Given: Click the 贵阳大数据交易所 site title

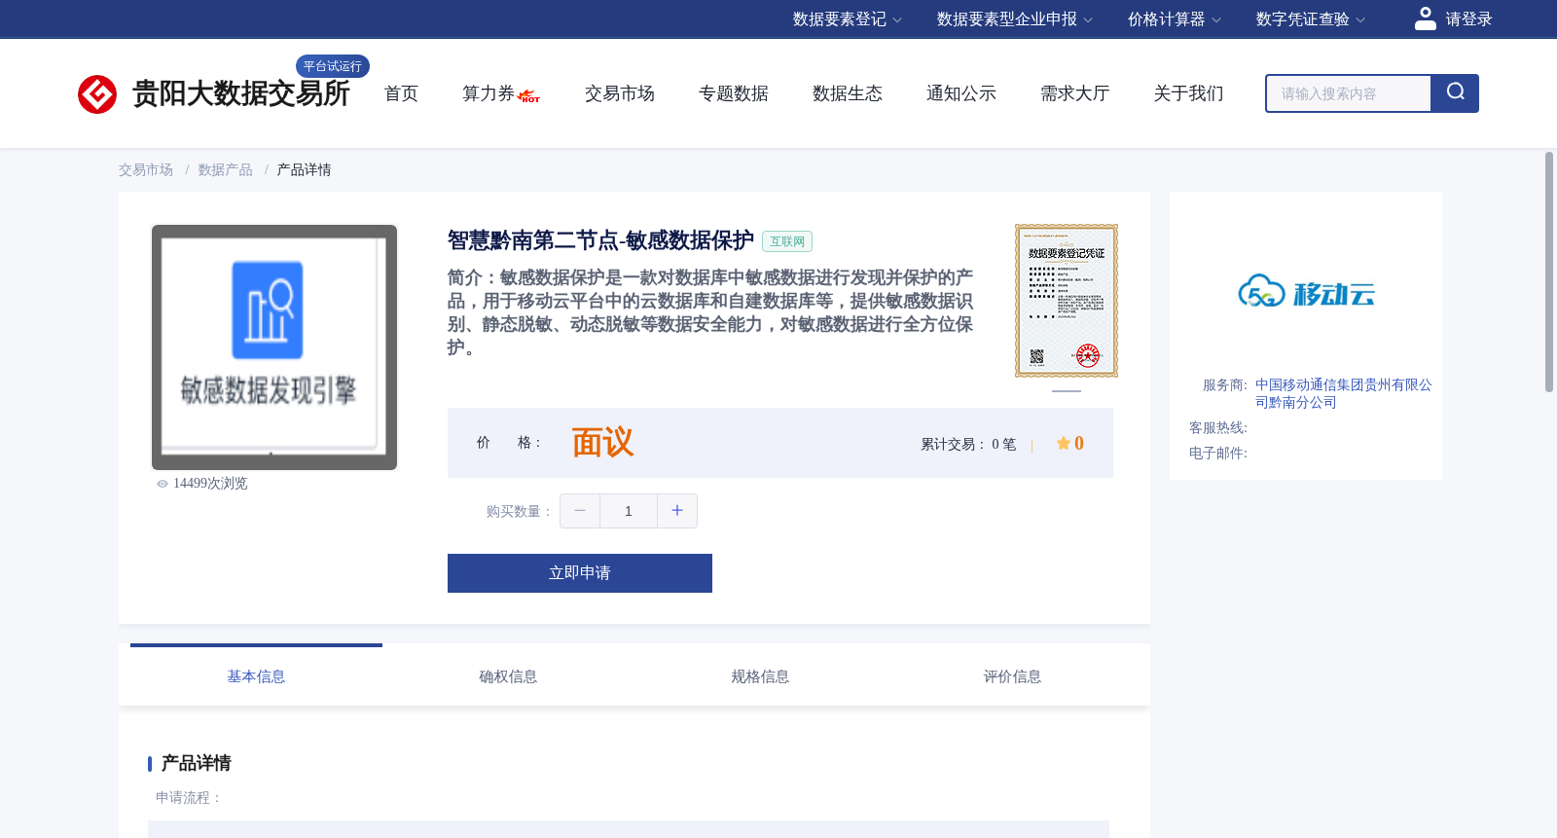Looking at the screenshot, I should [240, 93].
